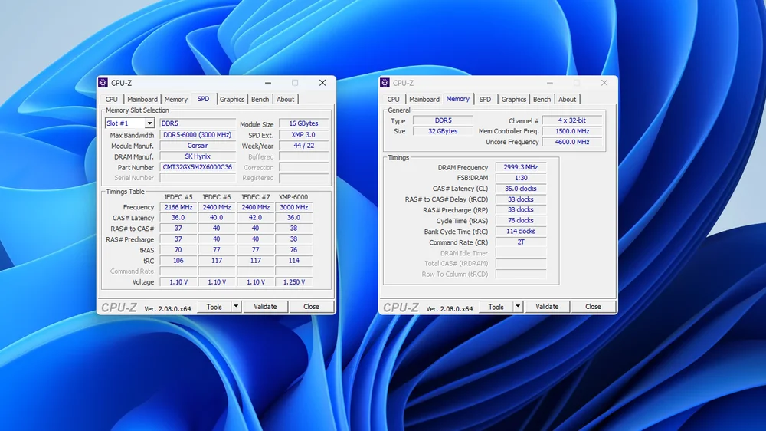Click Validate button in right window
This screenshot has width=766, height=431.
point(547,307)
